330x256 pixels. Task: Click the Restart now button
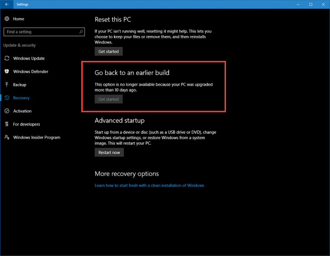(x=109, y=153)
